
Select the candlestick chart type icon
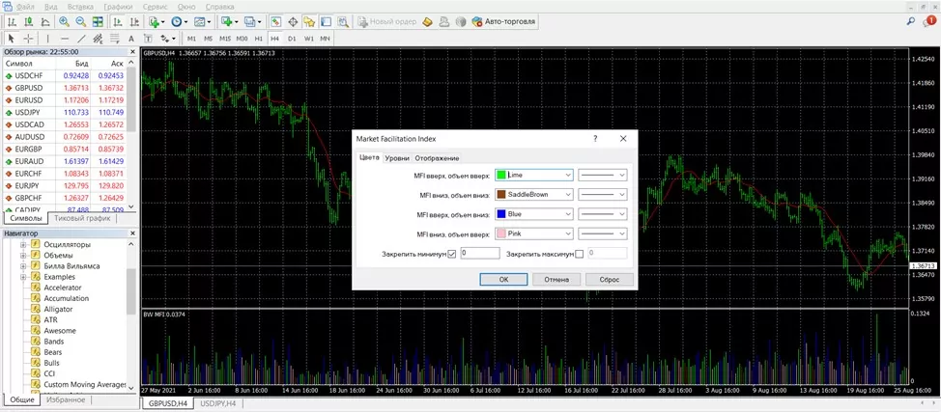(x=28, y=22)
